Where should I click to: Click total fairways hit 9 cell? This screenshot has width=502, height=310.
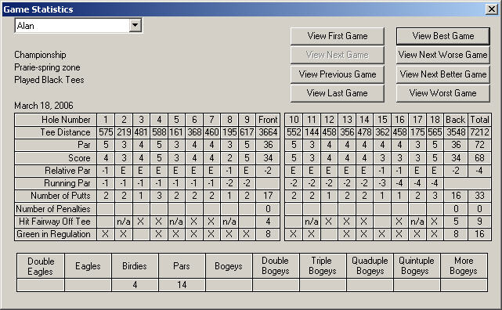point(479,222)
